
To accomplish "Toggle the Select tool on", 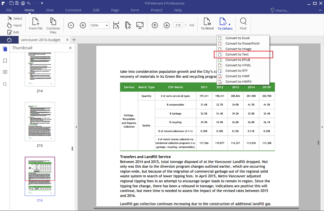I will (x=15, y=18).
